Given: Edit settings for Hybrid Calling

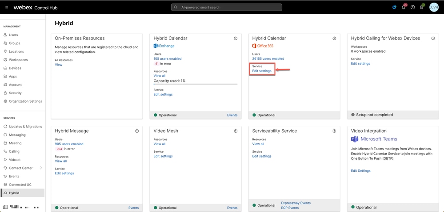Looking at the screenshot, I should 360,63.
